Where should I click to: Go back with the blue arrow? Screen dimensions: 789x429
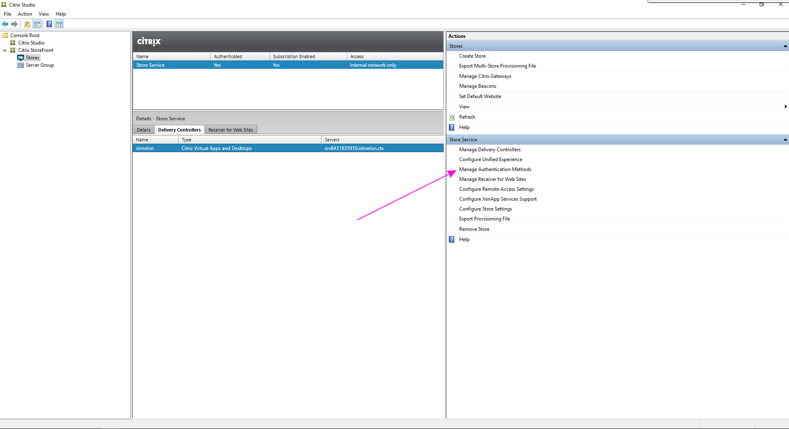coord(5,24)
